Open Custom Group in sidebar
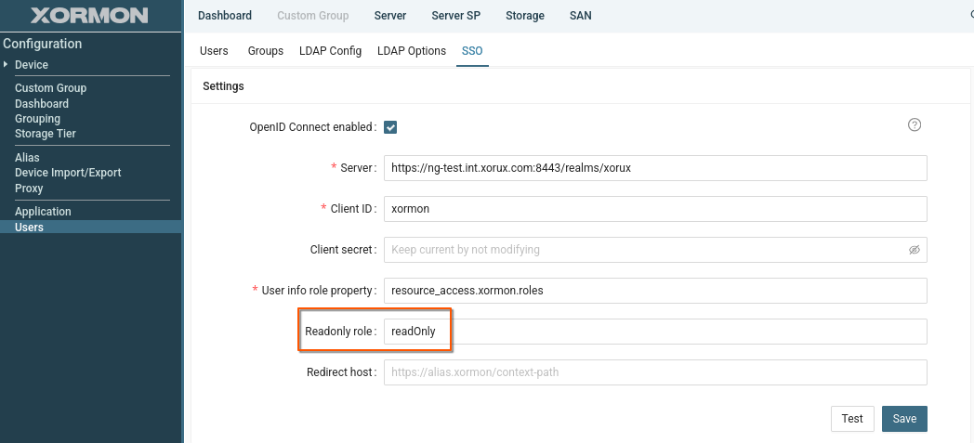 click(x=50, y=88)
